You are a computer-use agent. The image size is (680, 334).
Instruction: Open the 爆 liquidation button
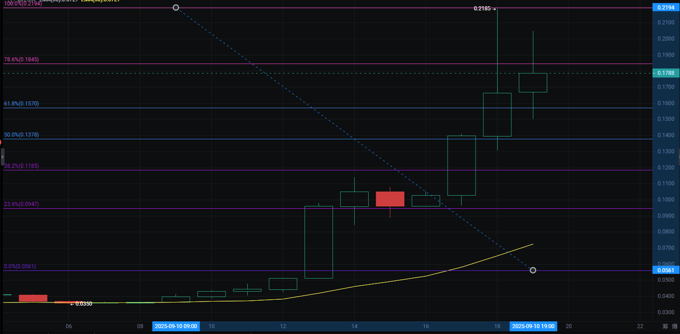click(x=675, y=326)
